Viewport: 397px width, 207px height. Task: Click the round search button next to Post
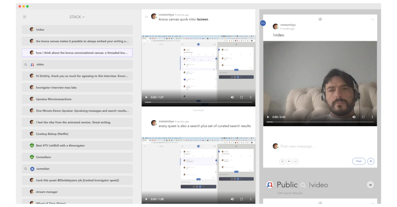click(x=371, y=161)
